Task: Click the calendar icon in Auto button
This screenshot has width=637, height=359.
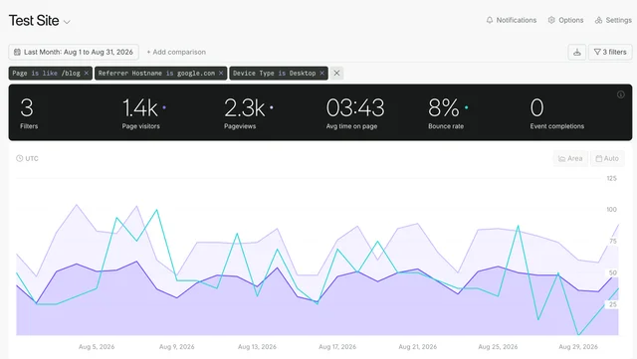Action: [599, 159]
